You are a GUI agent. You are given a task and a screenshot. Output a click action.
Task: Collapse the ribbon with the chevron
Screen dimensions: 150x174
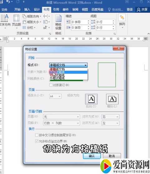tap(148, 34)
